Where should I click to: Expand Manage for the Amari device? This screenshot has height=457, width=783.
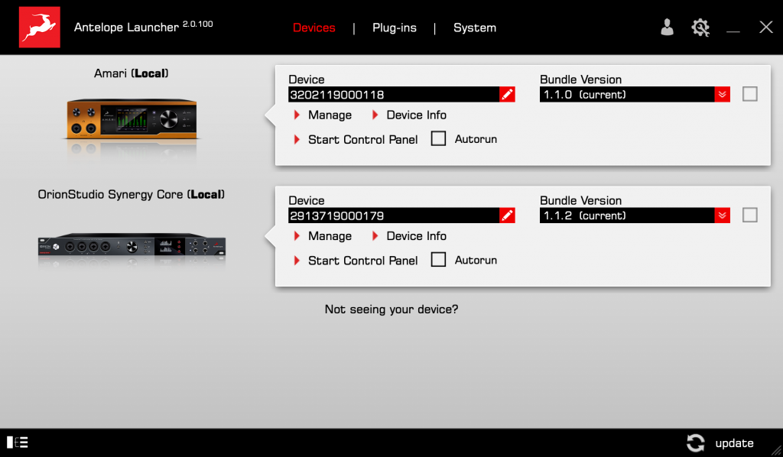coord(323,115)
